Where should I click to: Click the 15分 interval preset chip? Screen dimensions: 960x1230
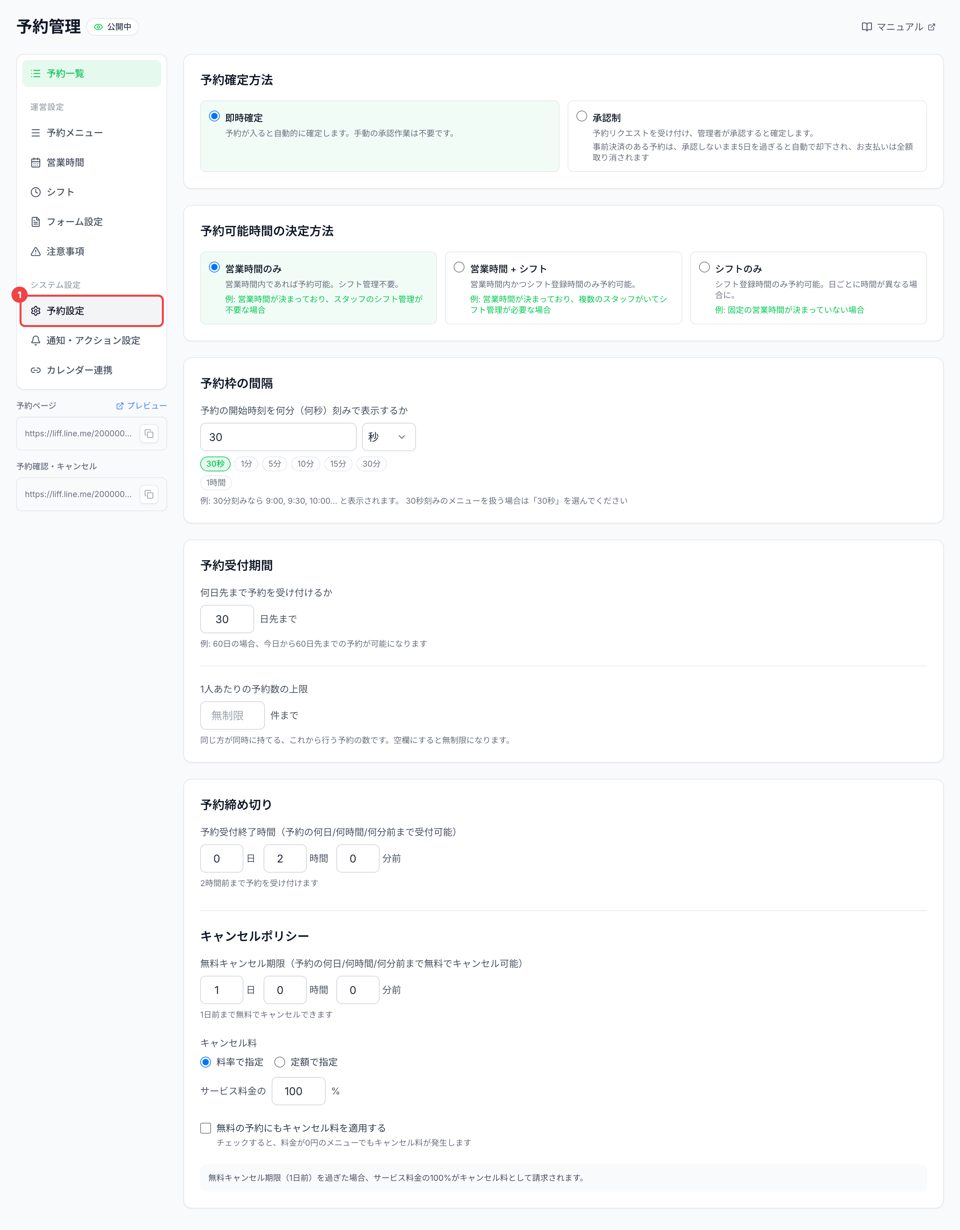(x=338, y=464)
